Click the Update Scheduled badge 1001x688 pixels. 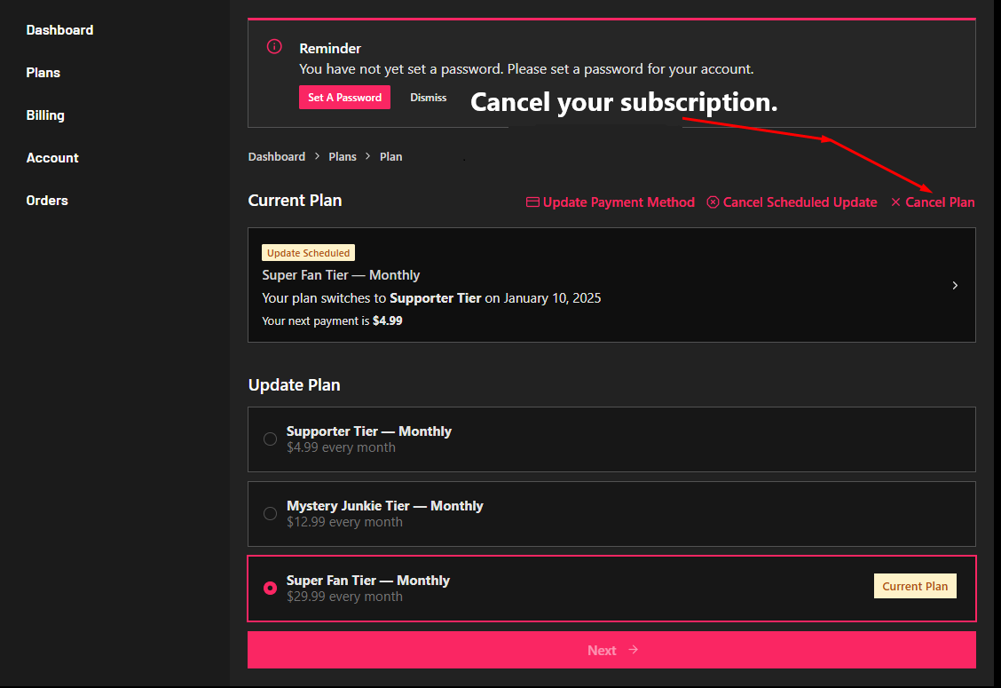pos(308,253)
